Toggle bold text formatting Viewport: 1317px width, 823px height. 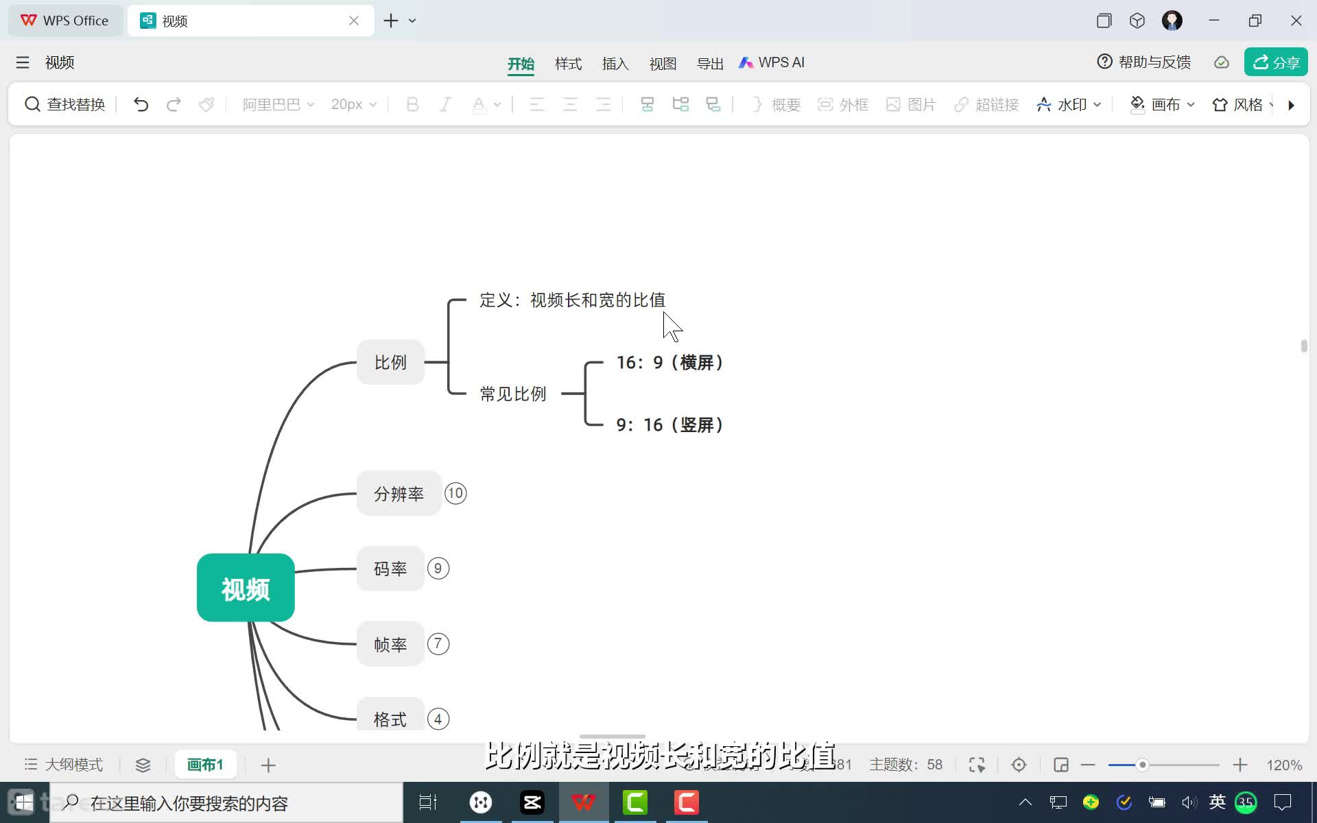(x=412, y=104)
